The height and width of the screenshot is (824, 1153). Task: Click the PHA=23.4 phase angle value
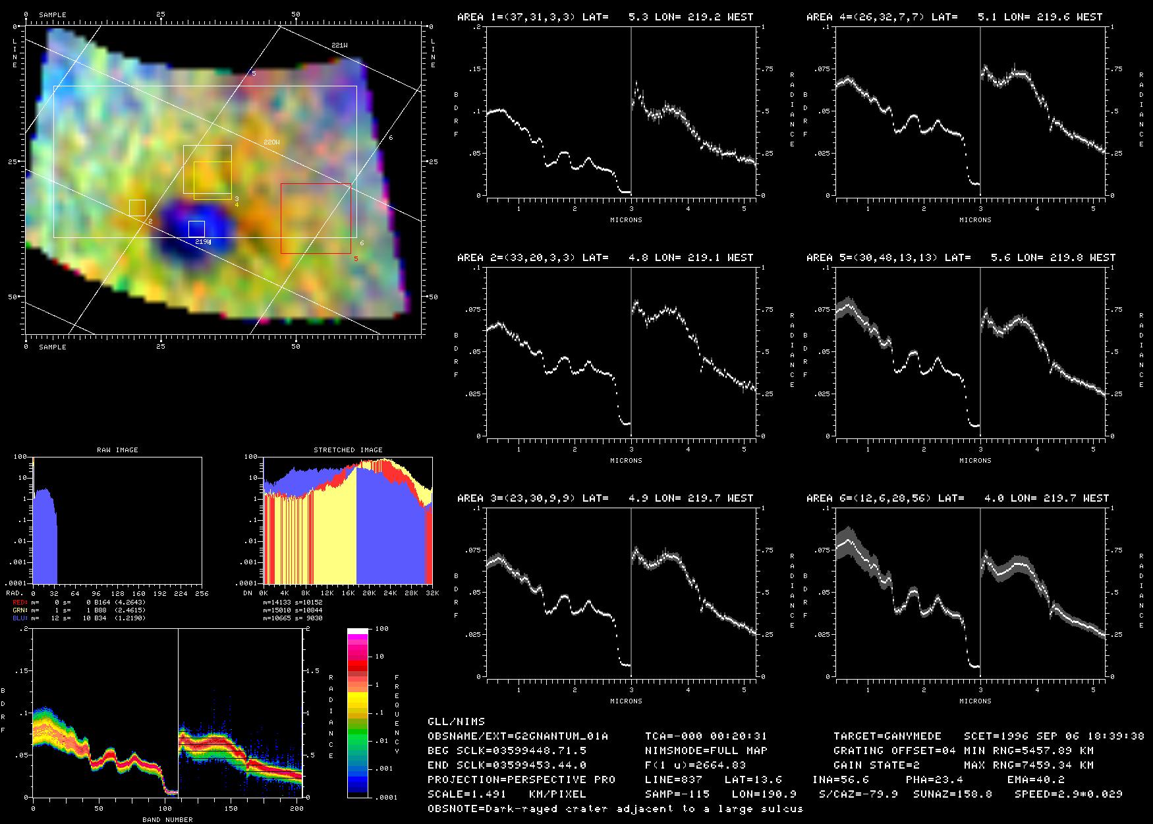click(x=934, y=780)
